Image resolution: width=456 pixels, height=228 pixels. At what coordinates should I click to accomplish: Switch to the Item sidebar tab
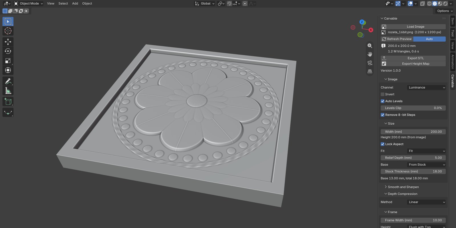tap(453, 21)
